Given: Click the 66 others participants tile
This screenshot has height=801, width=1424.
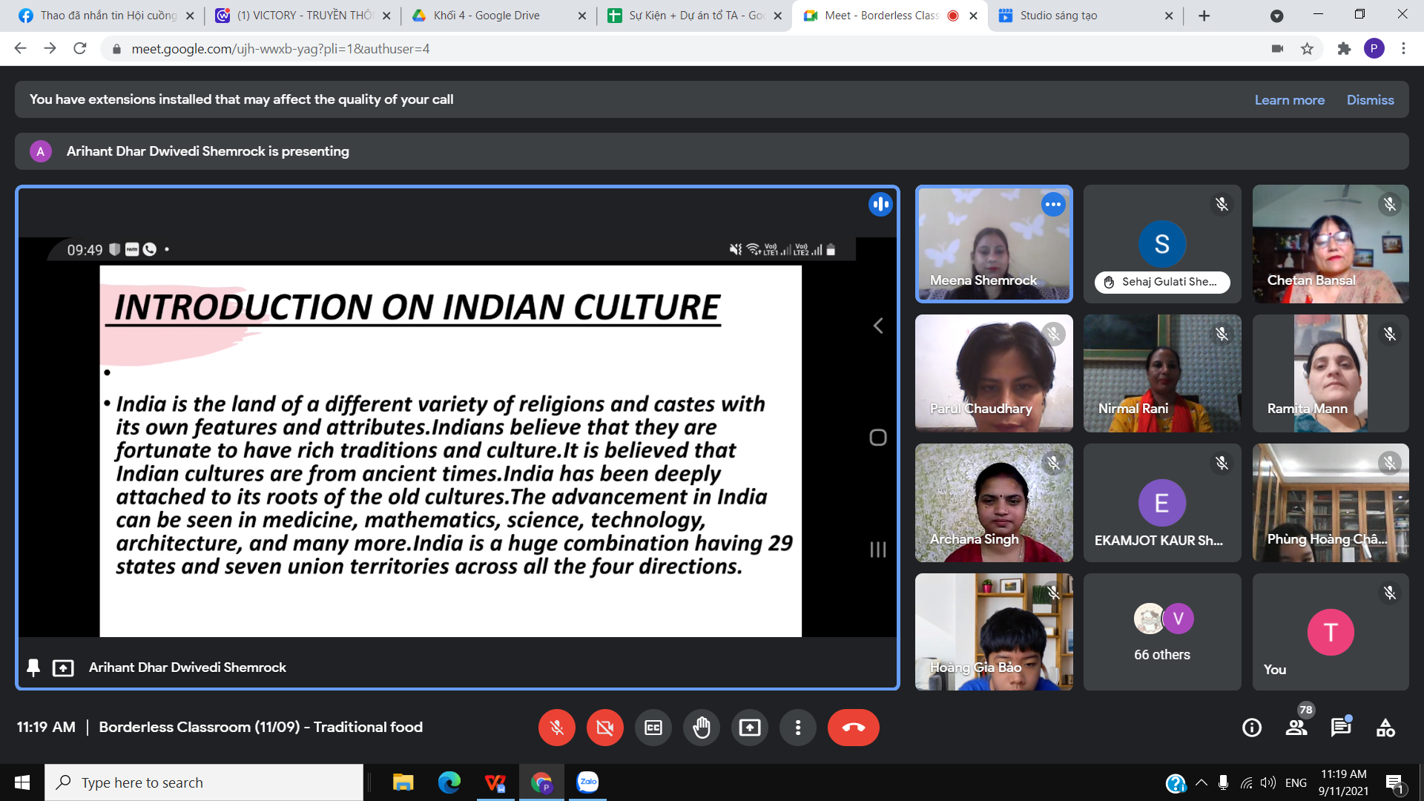Looking at the screenshot, I should click(x=1161, y=632).
